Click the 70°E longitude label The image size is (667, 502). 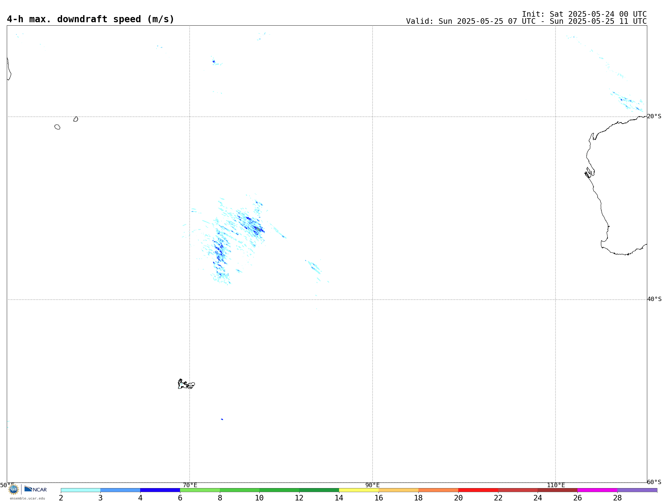pyautogui.click(x=190, y=485)
